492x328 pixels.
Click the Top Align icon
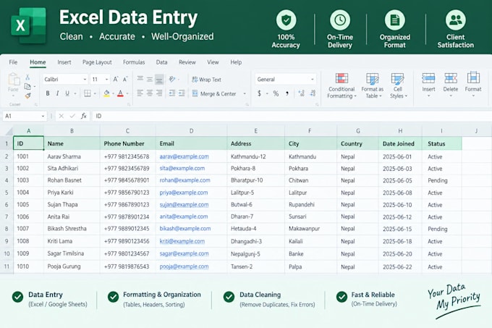(x=140, y=78)
